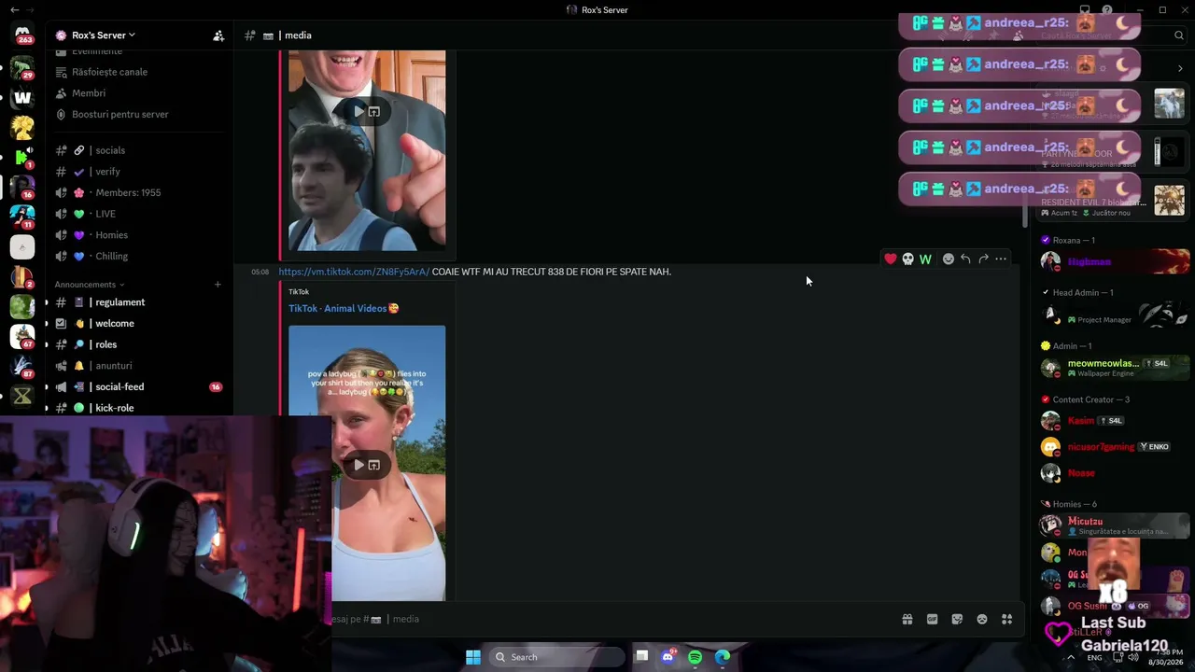This screenshot has width=1195, height=672.
Task: Play the ladybug TikTok video
Action: point(358,465)
